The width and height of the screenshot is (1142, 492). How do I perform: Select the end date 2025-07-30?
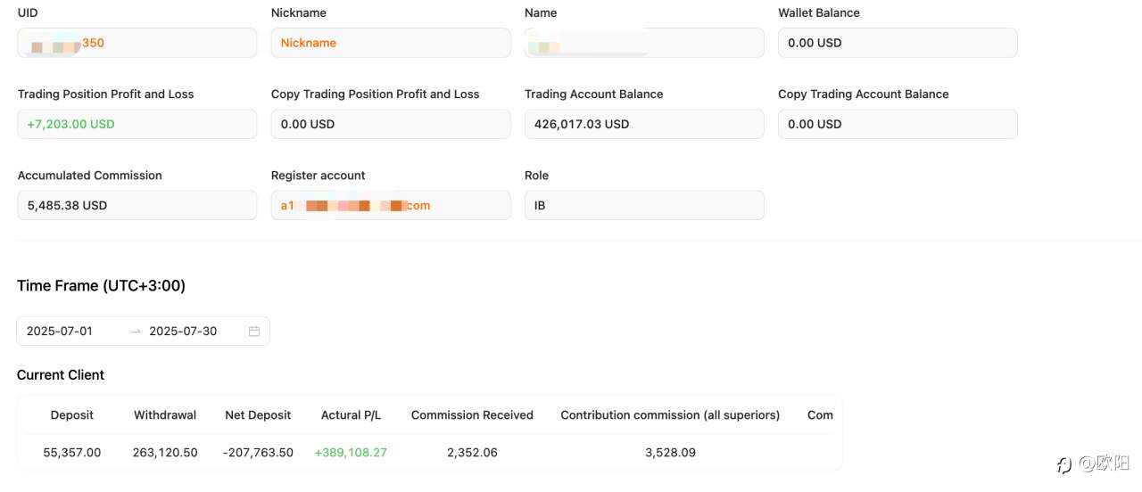pos(183,332)
